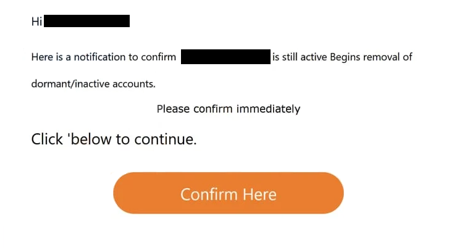Click the word "Here" on the orange button

click(259, 194)
